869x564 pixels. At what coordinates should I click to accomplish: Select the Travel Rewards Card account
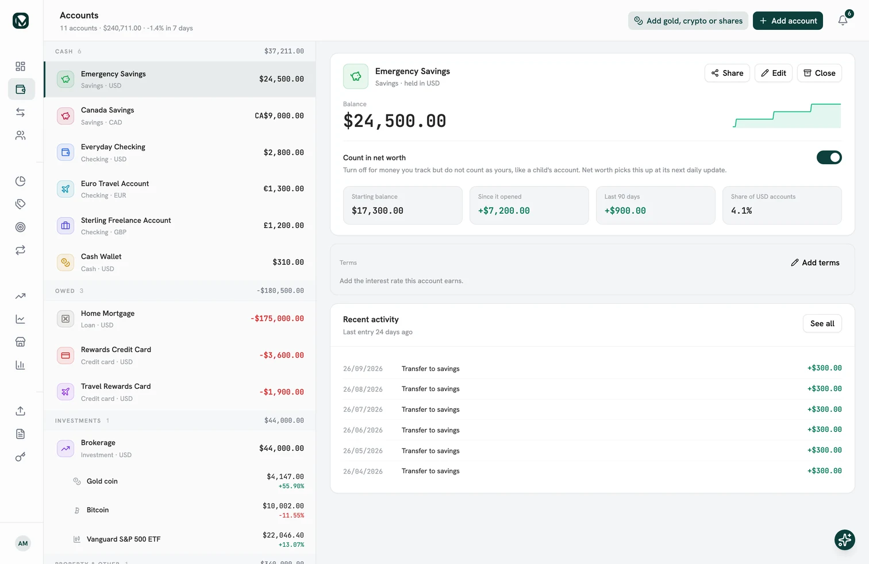click(x=180, y=392)
